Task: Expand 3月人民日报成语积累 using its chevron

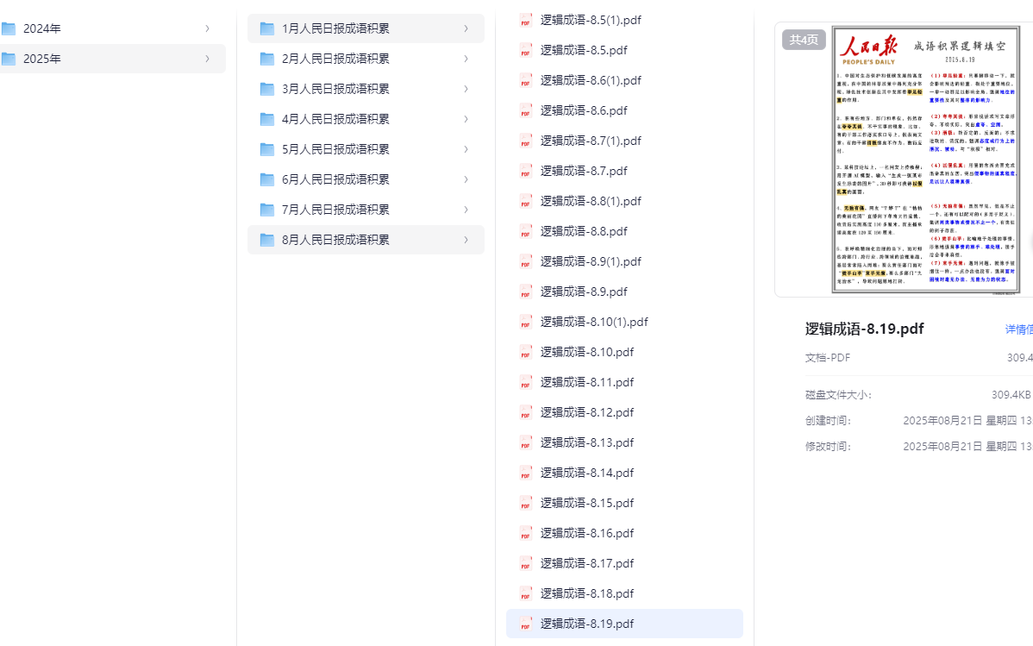Action: click(466, 89)
